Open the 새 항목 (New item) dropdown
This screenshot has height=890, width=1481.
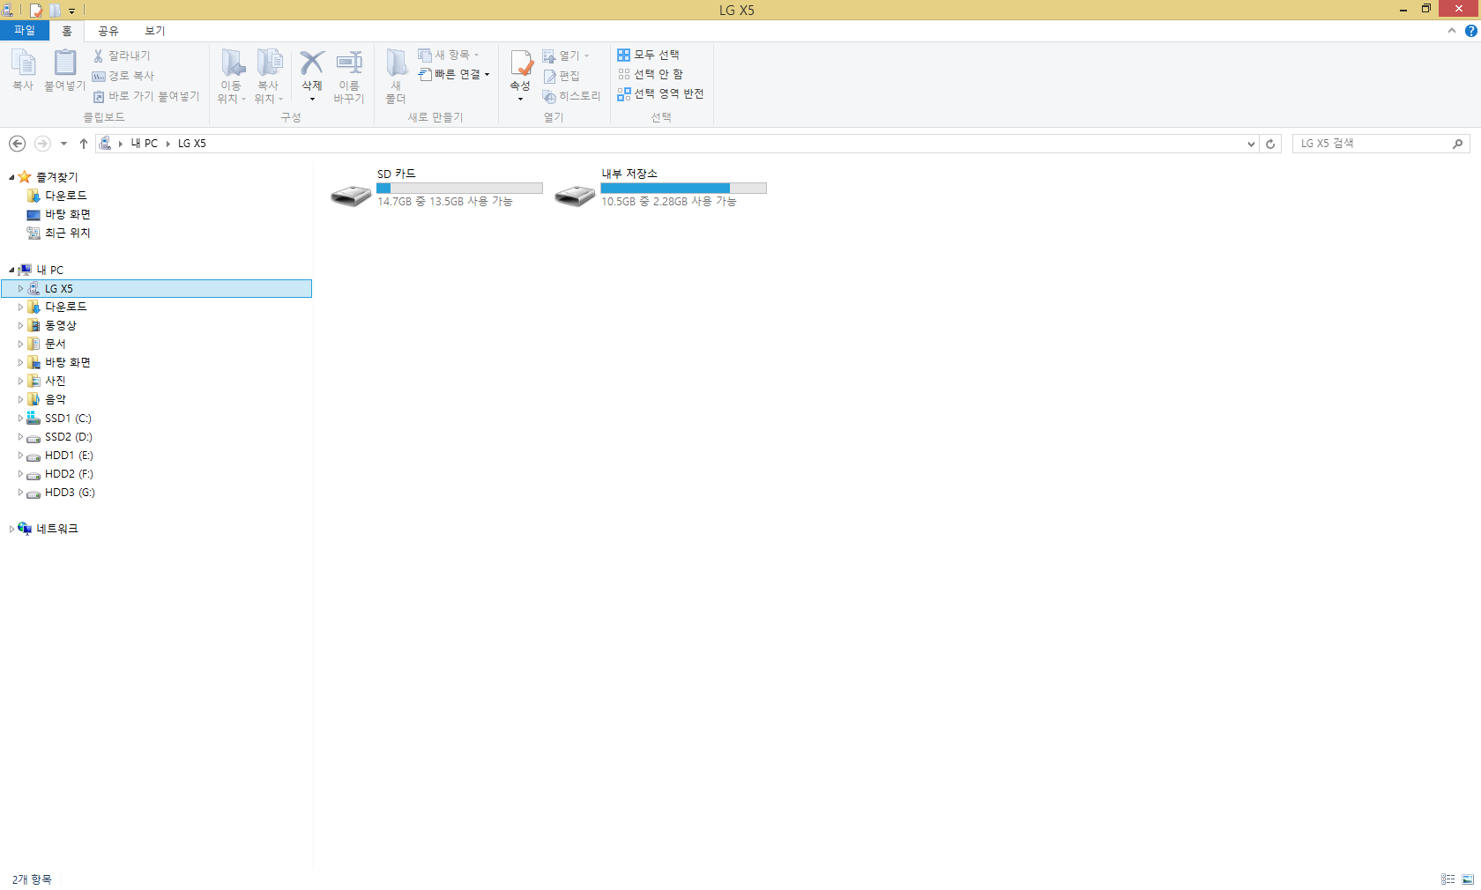(x=448, y=55)
